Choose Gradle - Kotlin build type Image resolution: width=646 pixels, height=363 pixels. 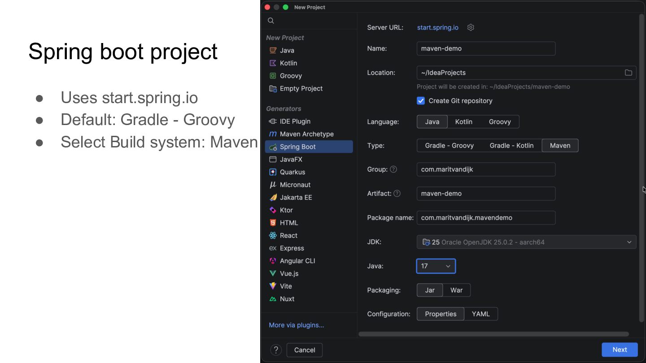tap(512, 146)
